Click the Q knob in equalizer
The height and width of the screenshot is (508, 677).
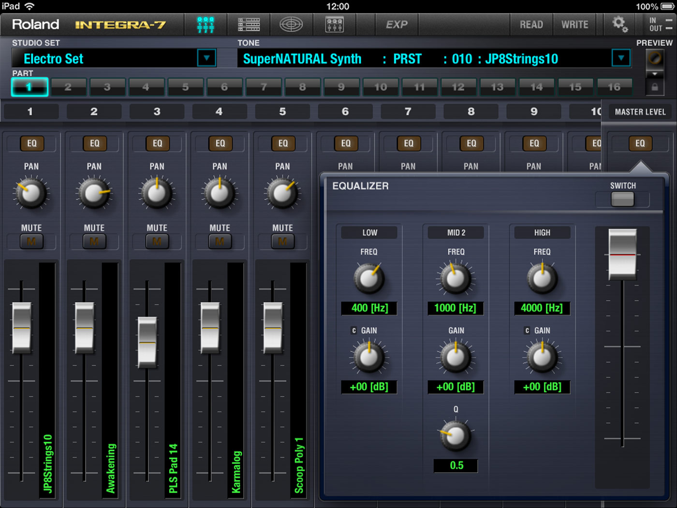point(456,436)
